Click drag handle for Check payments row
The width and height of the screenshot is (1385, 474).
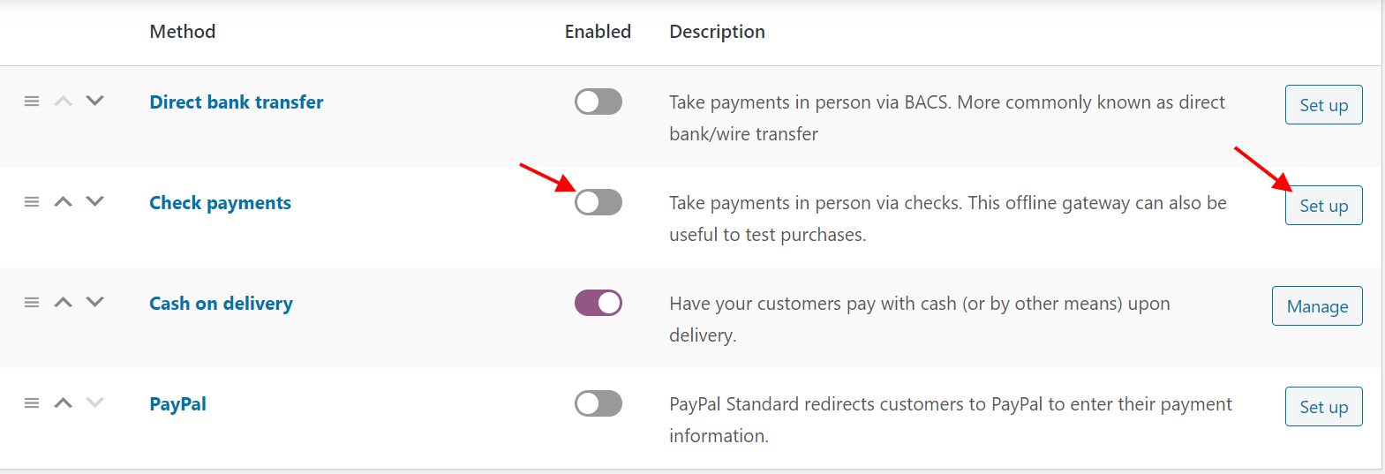[32, 202]
